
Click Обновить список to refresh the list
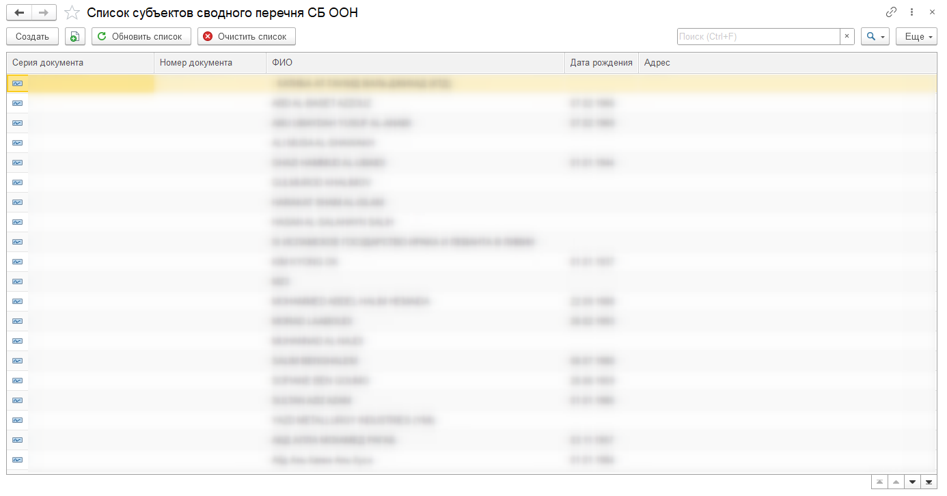tap(141, 36)
